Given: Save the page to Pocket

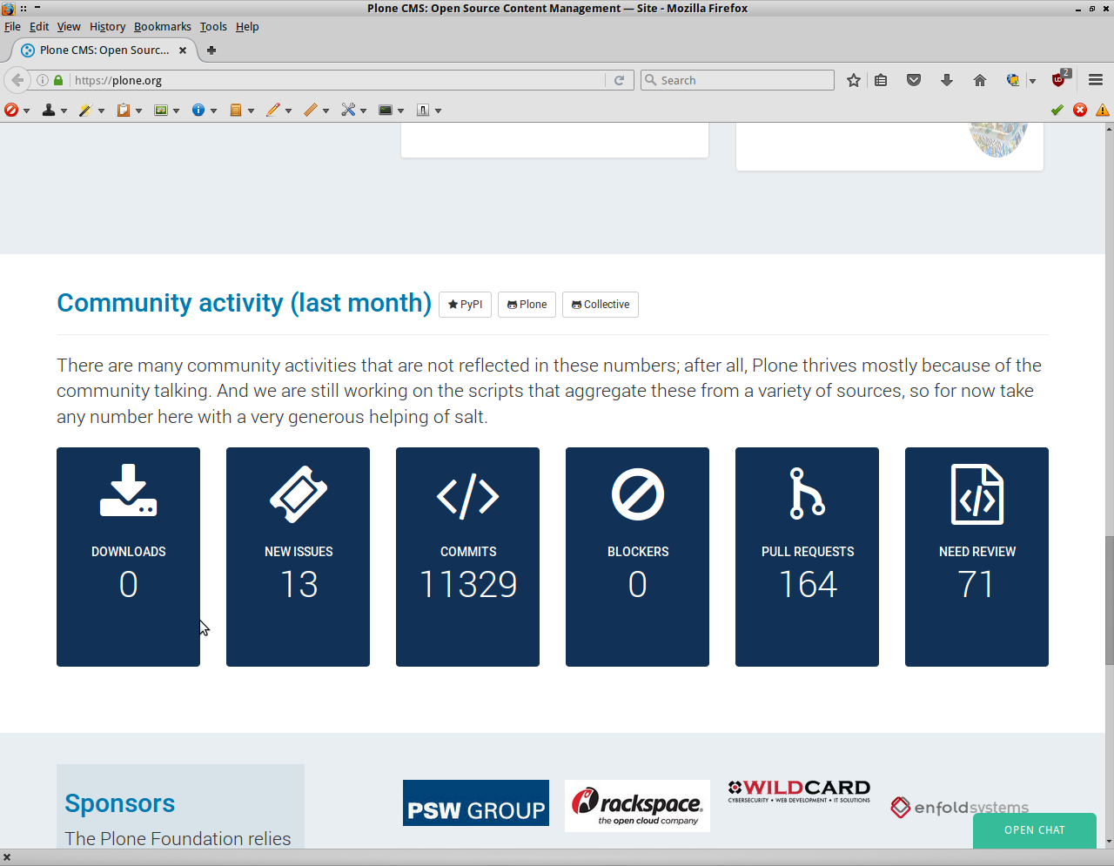Looking at the screenshot, I should point(914,80).
